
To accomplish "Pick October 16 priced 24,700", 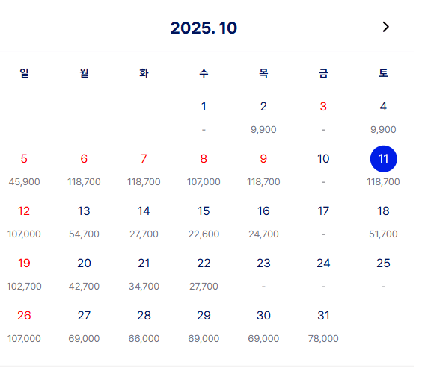I will tap(263, 222).
